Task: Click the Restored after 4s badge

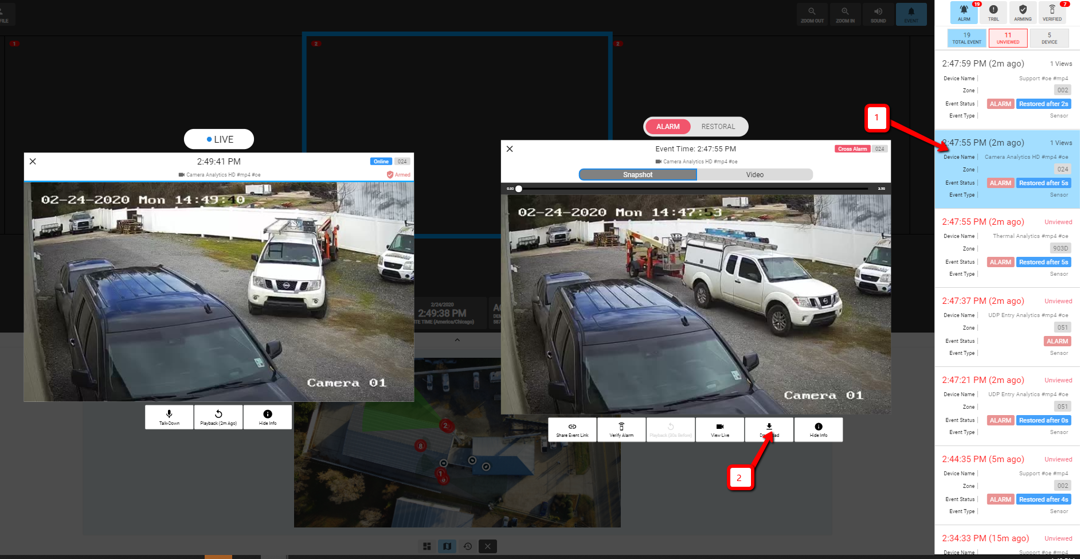Action: coord(1043,499)
